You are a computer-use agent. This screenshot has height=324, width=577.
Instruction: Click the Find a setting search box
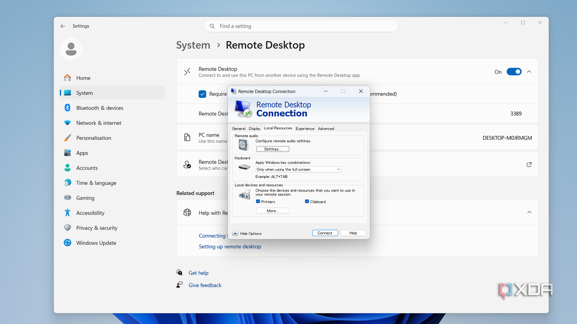point(301,26)
